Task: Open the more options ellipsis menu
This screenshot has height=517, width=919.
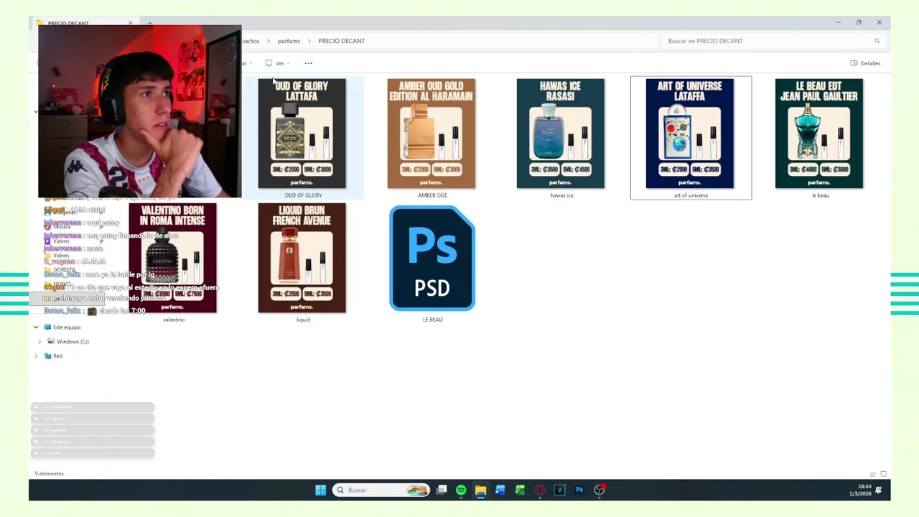Action: (309, 63)
